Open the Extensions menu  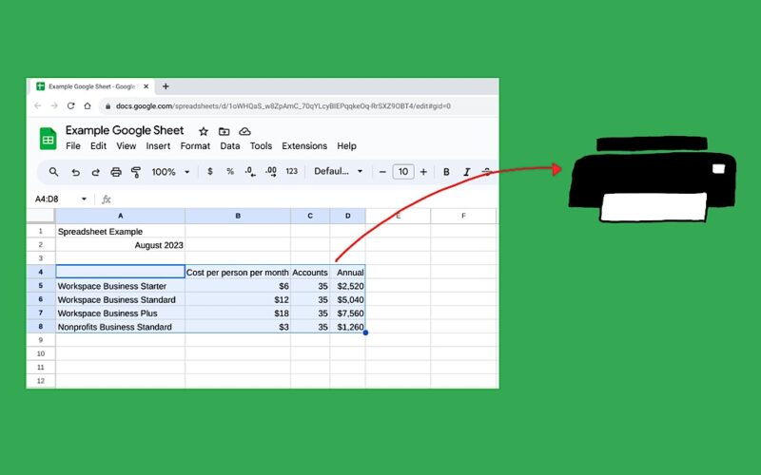click(304, 146)
